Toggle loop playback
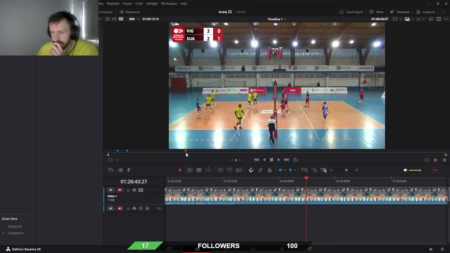 pyautogui.click(x=296, y=160)
